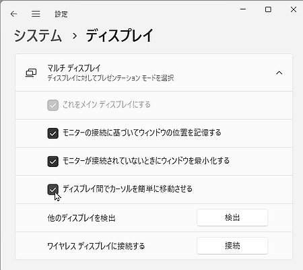303x270 pixels.
Task: Click 他のディスプレイを検出 row label
Action: (x=81, y=218)
